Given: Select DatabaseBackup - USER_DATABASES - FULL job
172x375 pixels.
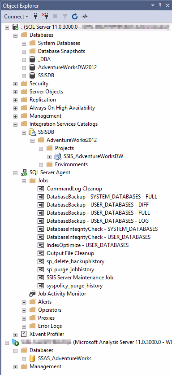Looking at the screenshot, I should [x=98, y=213].
